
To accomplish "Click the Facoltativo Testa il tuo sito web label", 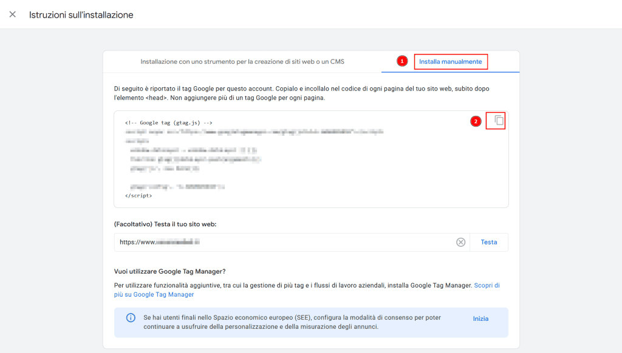I will point(165,224).
